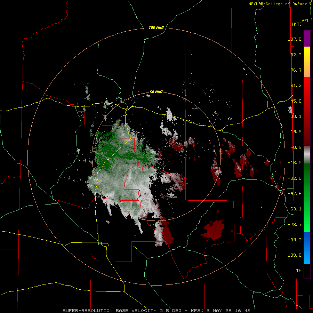Click the 45.6 scale value

click(x=296, y=101)
